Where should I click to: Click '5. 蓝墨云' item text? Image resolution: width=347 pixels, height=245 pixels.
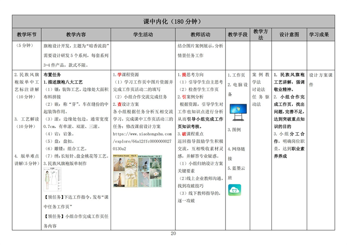coord(236,168)
